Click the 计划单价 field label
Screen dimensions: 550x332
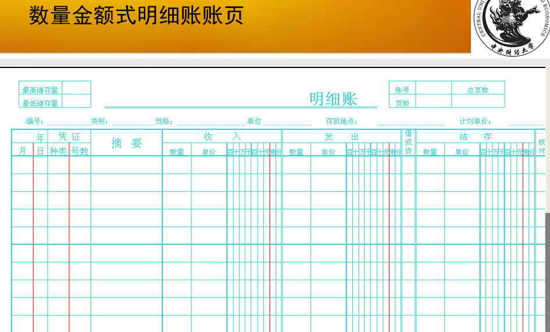475,122
